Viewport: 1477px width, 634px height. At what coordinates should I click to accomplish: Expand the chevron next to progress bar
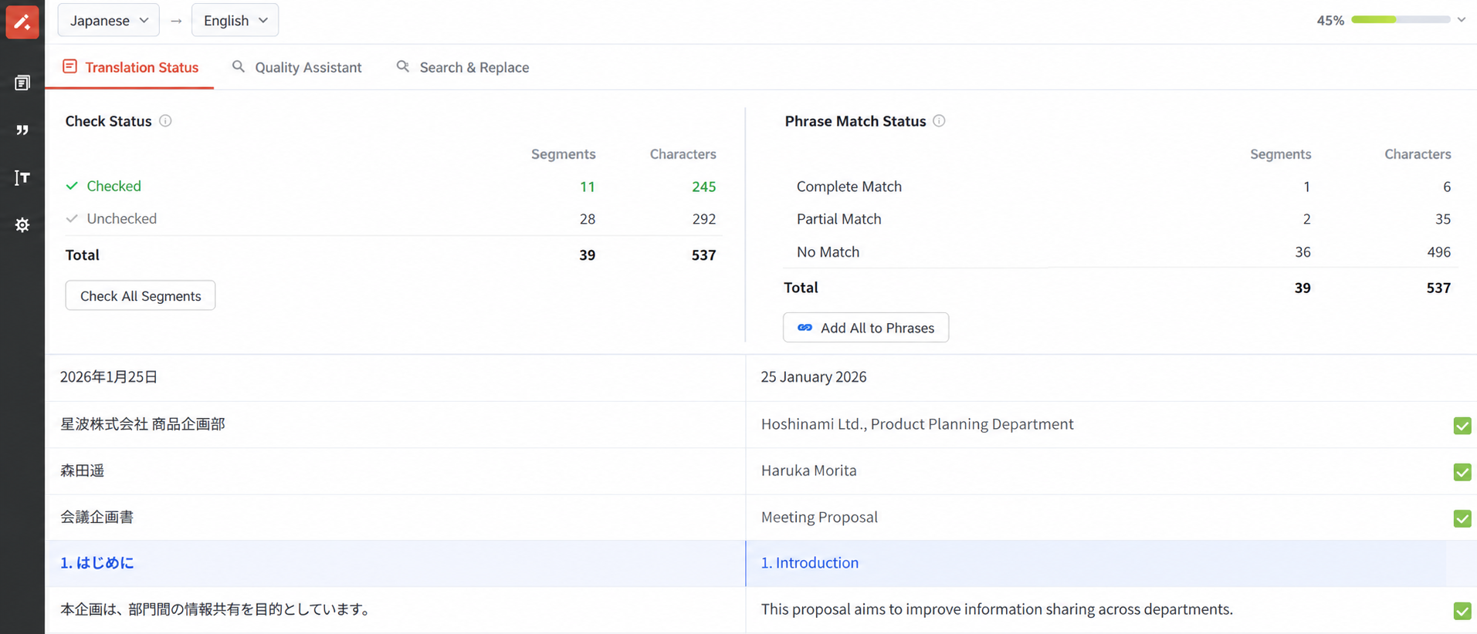point(1462,20)
